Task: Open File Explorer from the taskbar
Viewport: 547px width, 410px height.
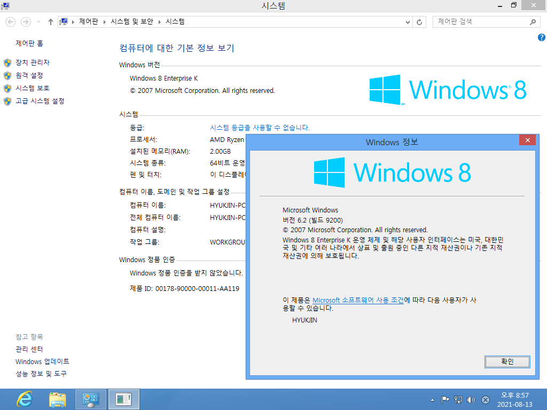Action: coord(58,399)
